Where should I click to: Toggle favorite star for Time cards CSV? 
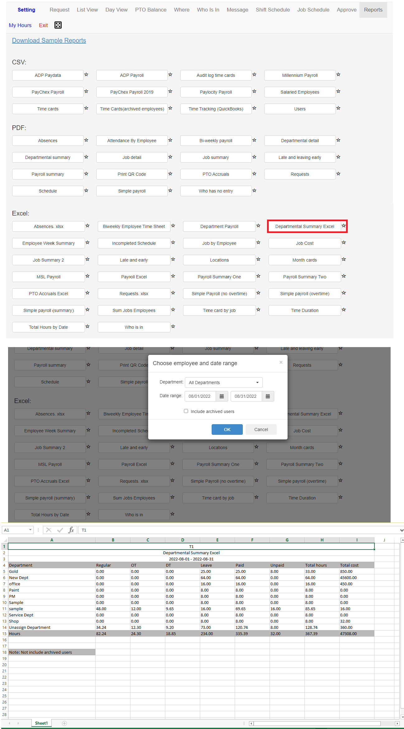point(86,108)
